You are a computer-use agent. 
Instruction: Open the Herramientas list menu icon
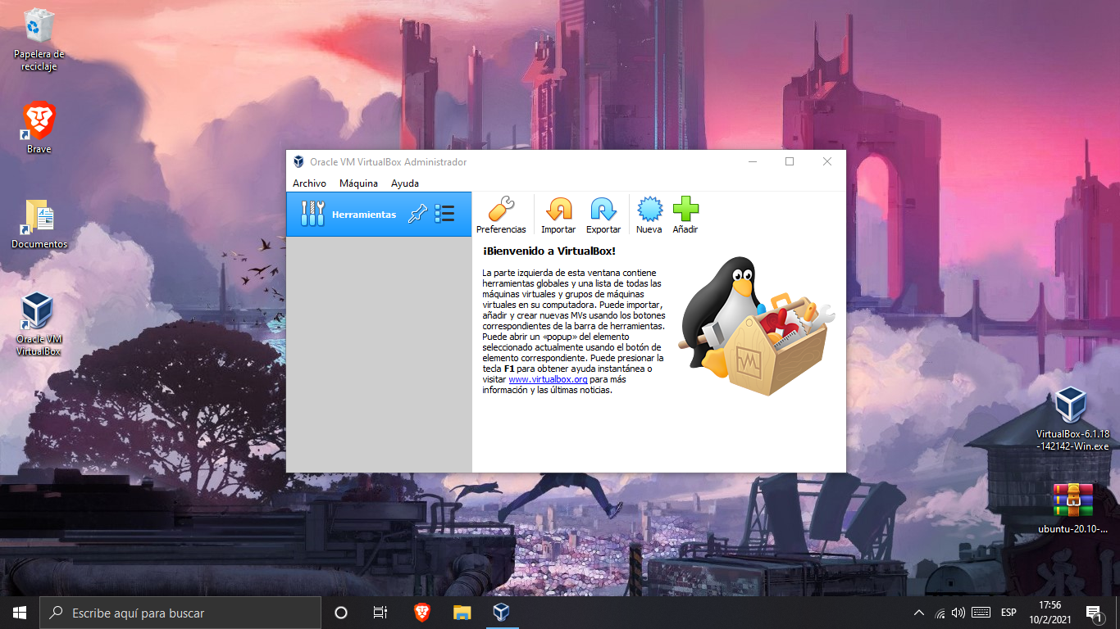pyautogui.click(x=444, y=215)
